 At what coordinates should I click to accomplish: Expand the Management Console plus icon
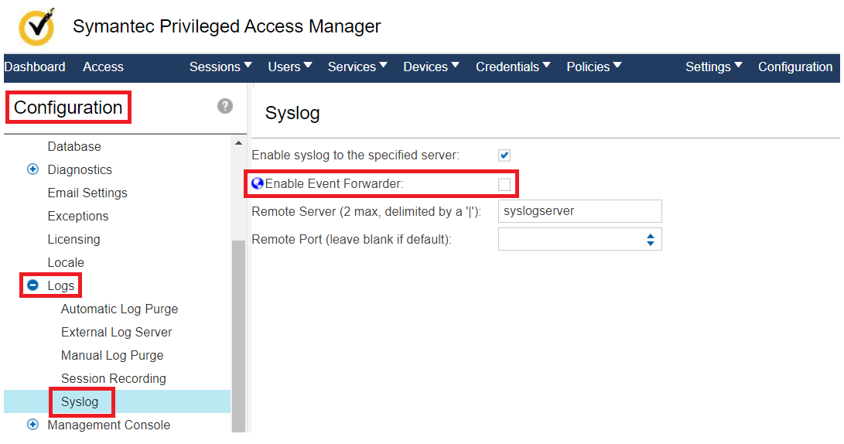point(32,424)
